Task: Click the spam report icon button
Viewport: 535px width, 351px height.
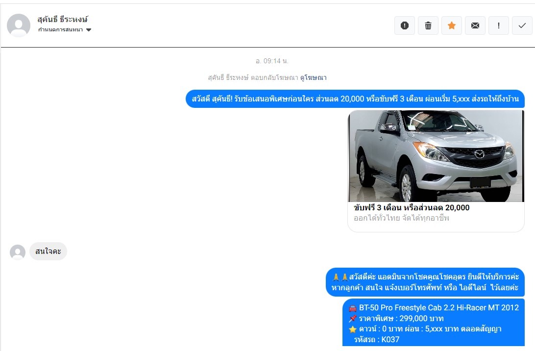Action: pyautogui.click(x=405, y=25)
